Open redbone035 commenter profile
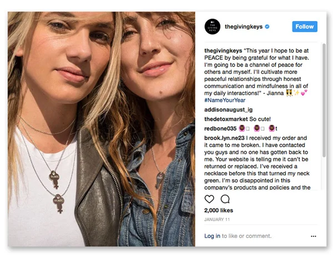 220,129
